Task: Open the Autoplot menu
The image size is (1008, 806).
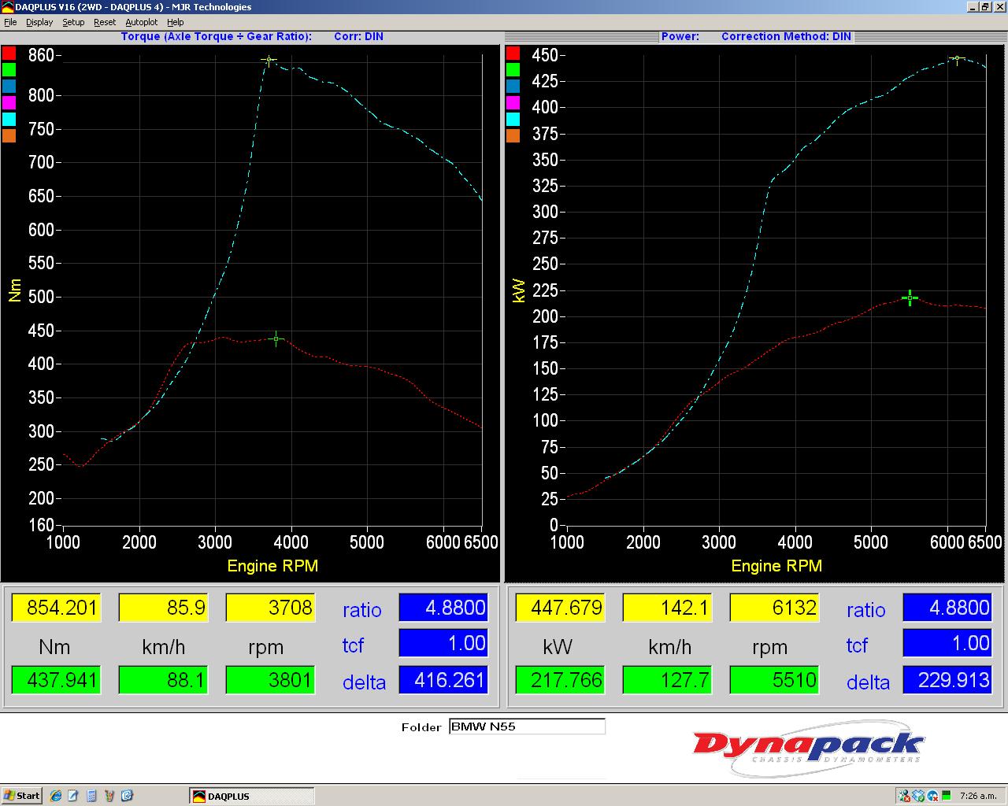Action: click(141, 22)
